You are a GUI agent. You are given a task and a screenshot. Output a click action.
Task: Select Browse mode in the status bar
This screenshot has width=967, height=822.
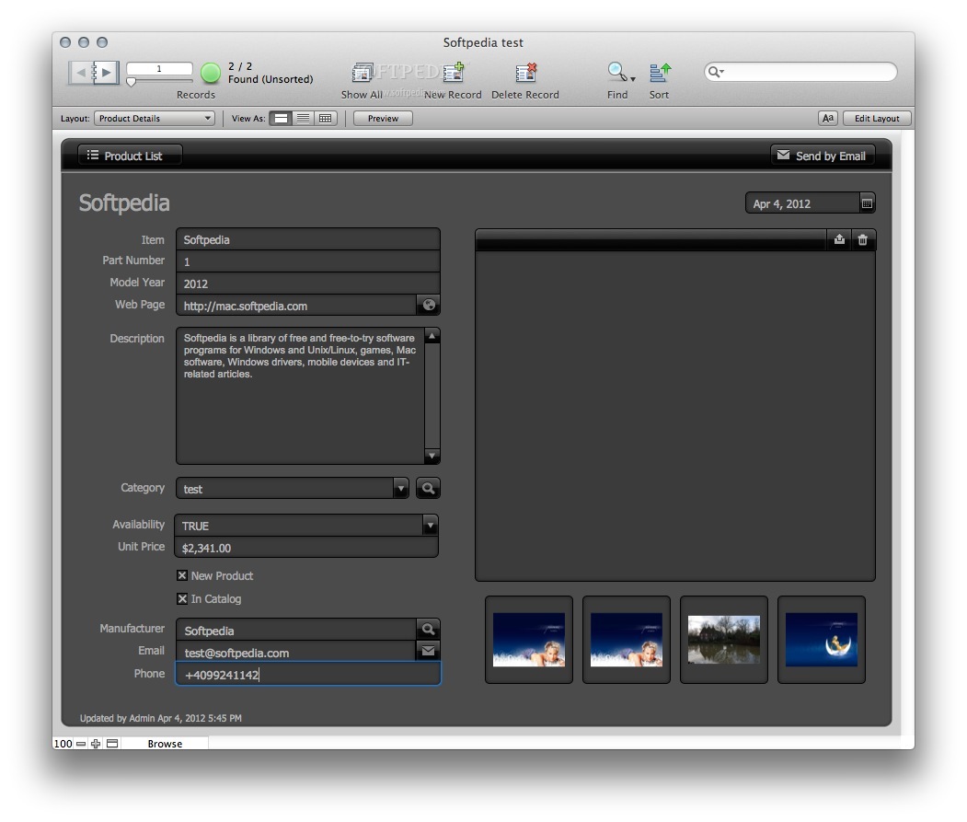[166, 744]
